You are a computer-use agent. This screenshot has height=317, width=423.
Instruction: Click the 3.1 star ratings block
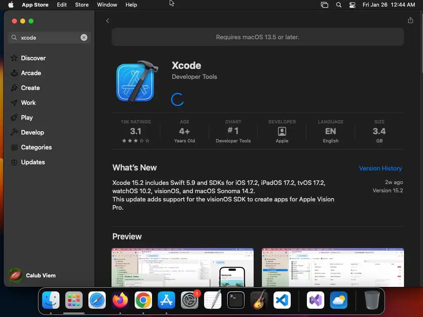click(135, 131)
